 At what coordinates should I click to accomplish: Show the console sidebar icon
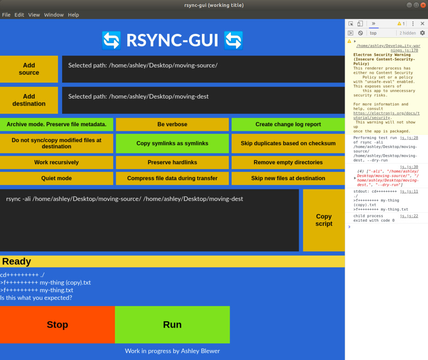351,33
